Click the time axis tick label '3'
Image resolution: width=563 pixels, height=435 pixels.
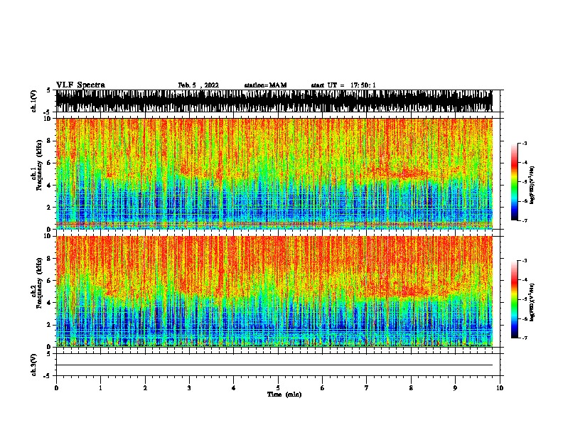pos(189,388)
